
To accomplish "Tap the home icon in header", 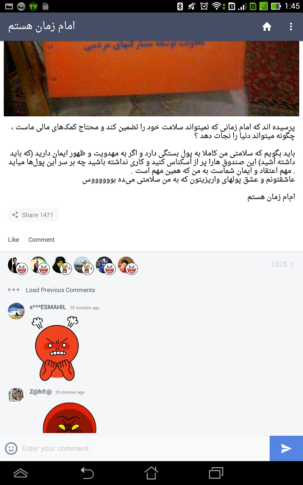I will (x=267, y=27).
